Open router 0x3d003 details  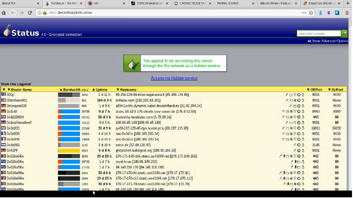(x=13, y=128)
